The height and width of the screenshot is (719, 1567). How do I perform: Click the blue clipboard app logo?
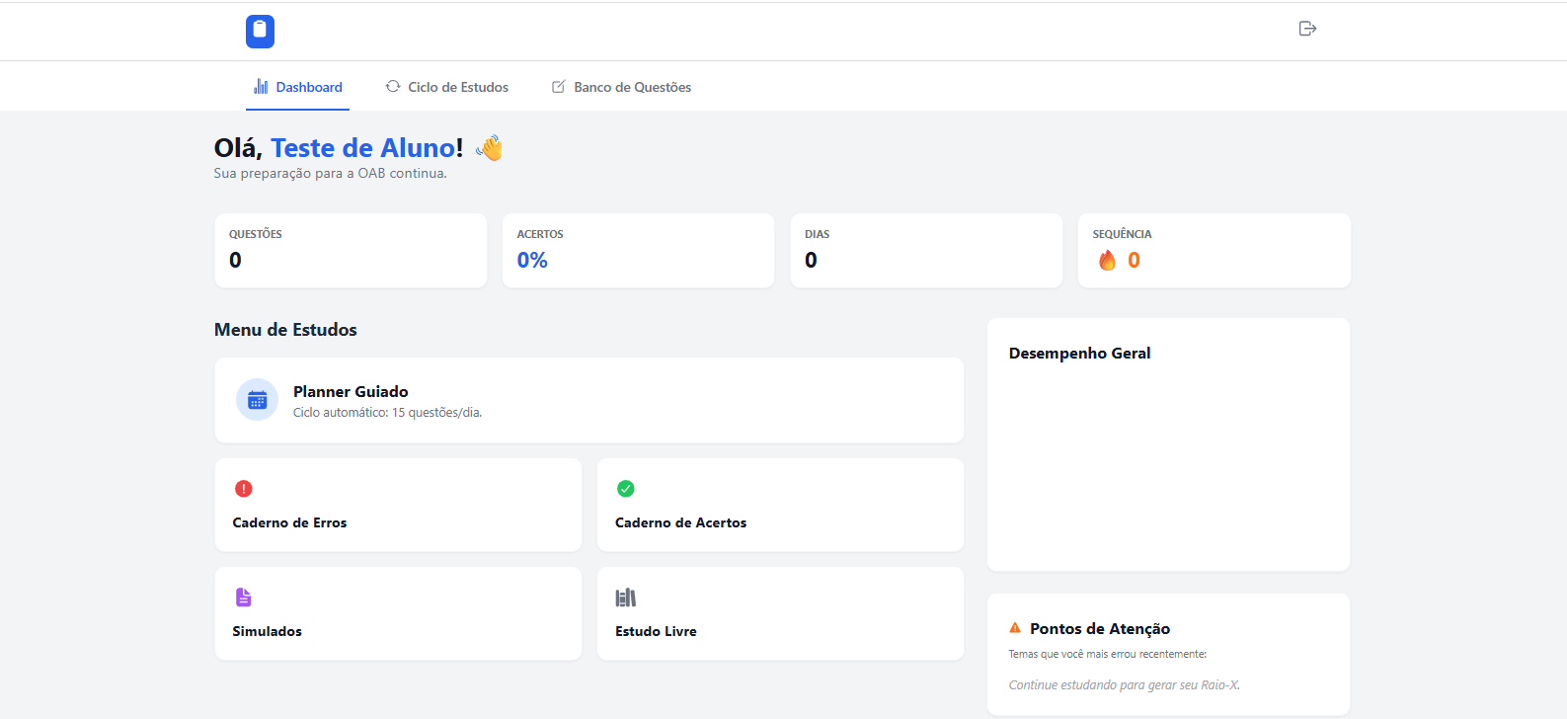click(x=260, y=32)
